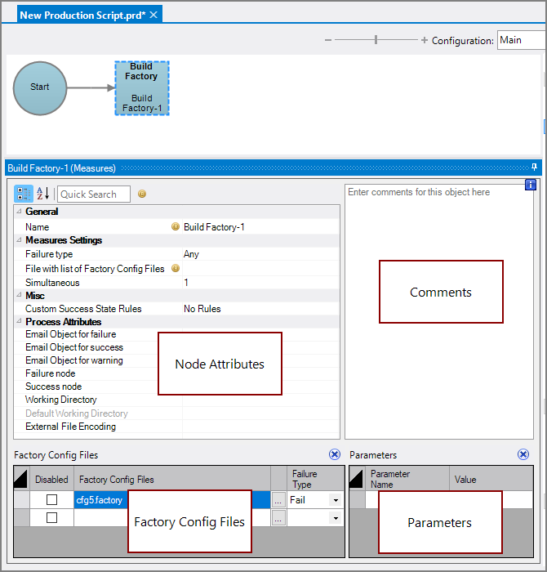This screenshot has width=547, height=572.
Task: Collapse the Misc category
Action: (x=19, y=295)
